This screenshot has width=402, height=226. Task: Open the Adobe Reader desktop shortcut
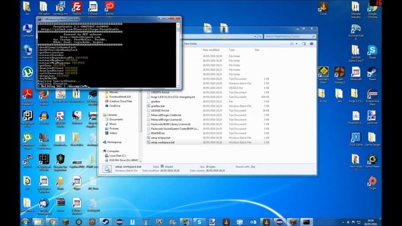28,97
